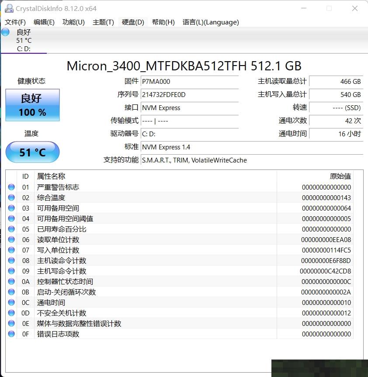Click raw value 0000000000005 for 可用备用空间阈值

tap(326, 218)
